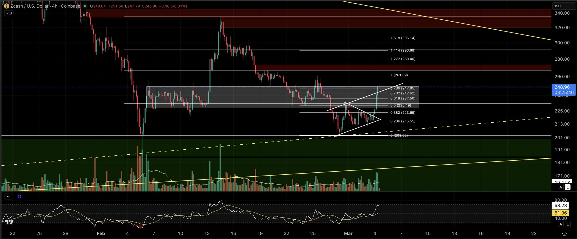The image size is (577, 239).
Task: Click the 191.00 price axis label
Action: 562,150
